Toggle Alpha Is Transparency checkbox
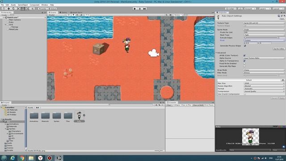286x161 pixels. [x=244, y=61]
